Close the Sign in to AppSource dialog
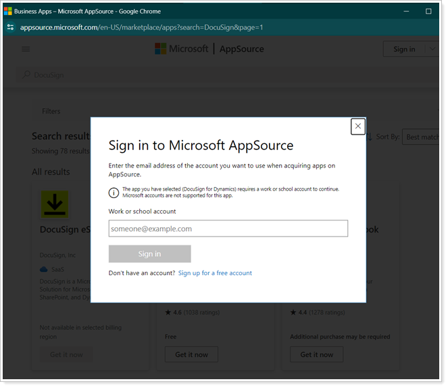 click(x=358, y=126)
